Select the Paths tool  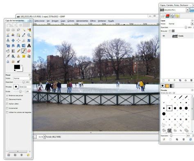pos(18,35)
